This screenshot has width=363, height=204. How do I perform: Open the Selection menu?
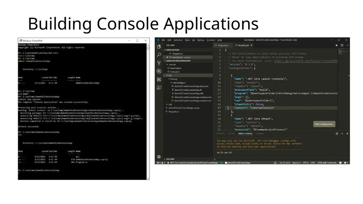178,40
